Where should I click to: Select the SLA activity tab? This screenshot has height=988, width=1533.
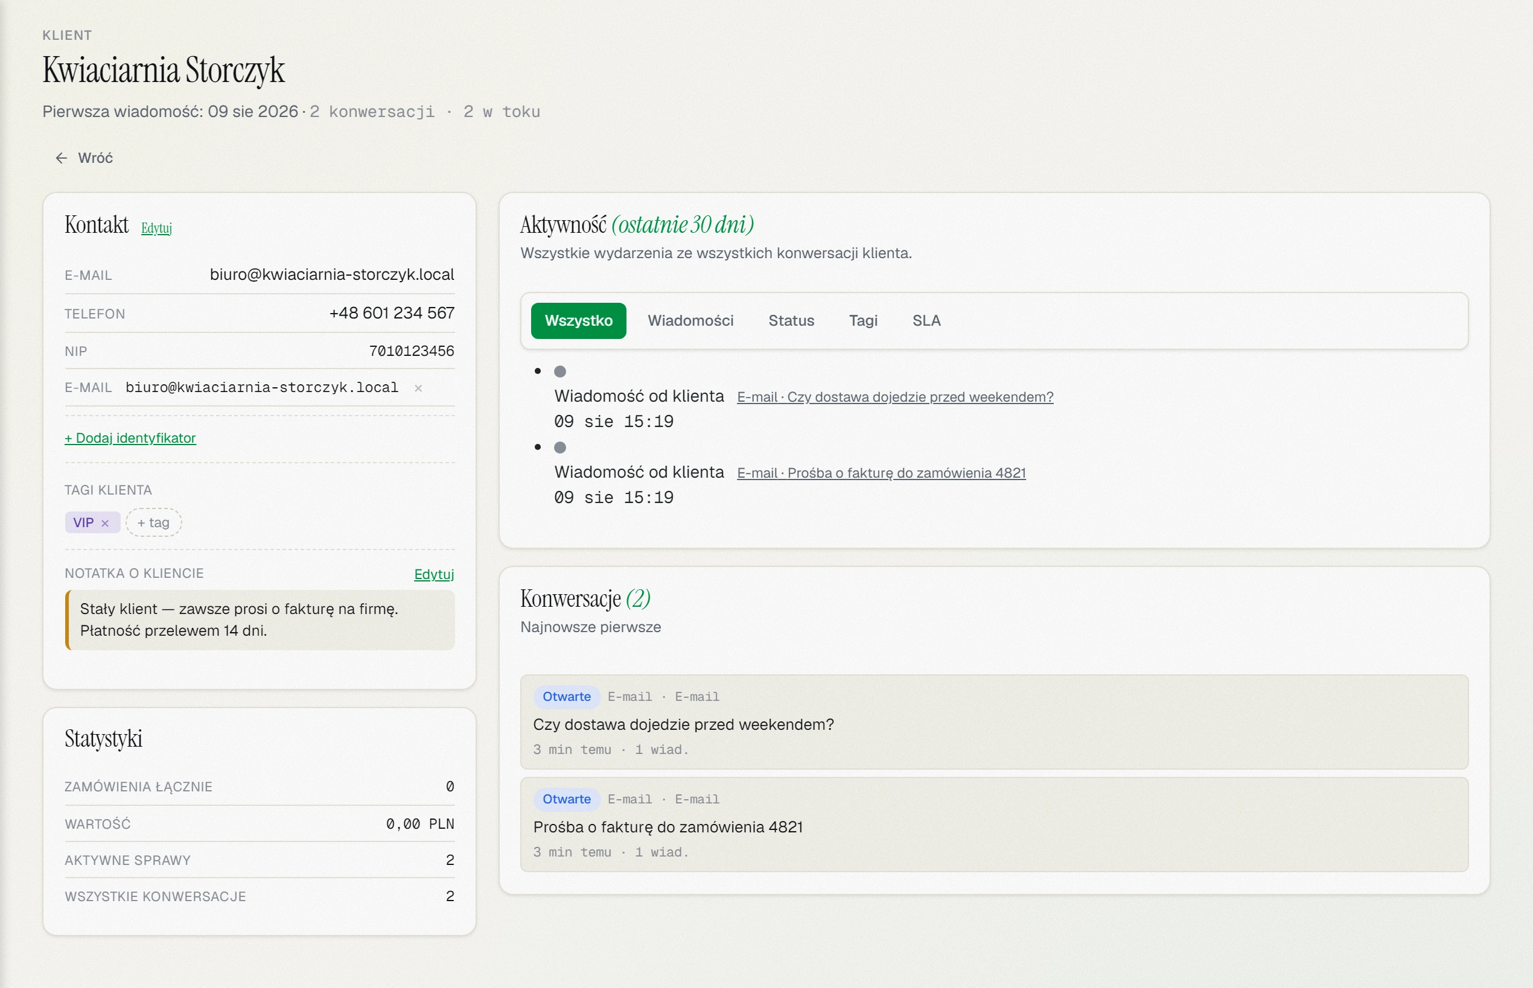point(927,321)
